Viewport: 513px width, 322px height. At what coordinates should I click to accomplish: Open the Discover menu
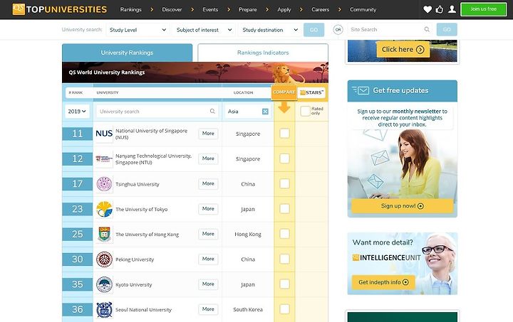pyautogui.click(x=172, y=10)
